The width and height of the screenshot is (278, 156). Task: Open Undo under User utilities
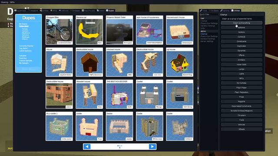203,28
